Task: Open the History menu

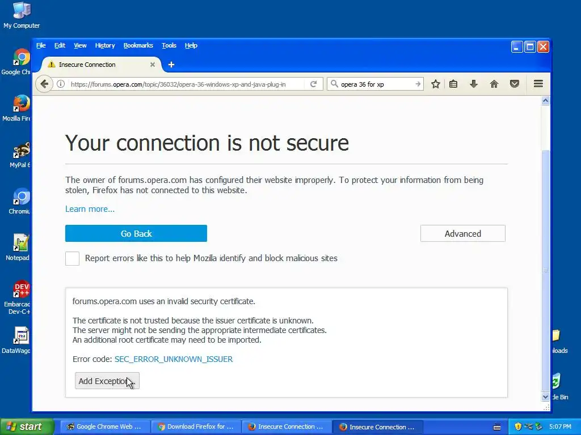Action: [x=105, y=45]
